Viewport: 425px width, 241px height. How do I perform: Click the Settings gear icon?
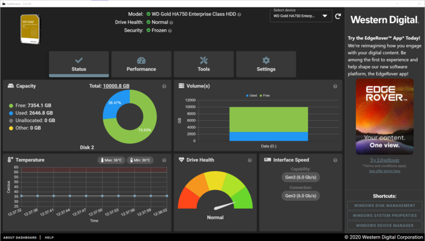click(266, 60)
